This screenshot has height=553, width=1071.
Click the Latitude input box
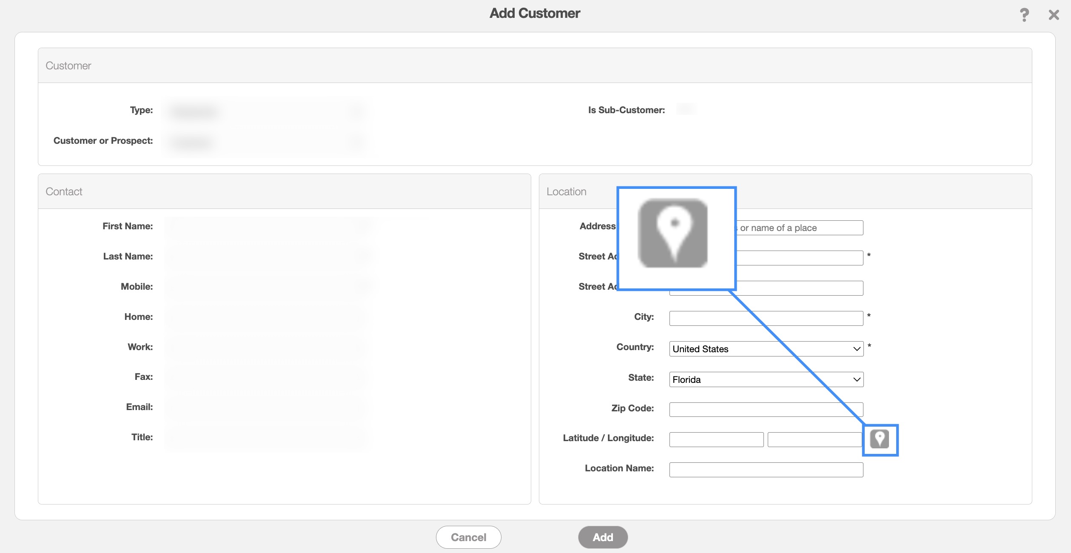[716, 439]
